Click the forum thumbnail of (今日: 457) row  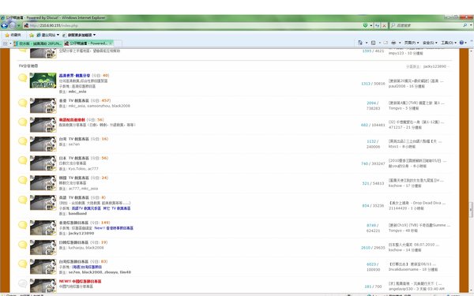43,106
